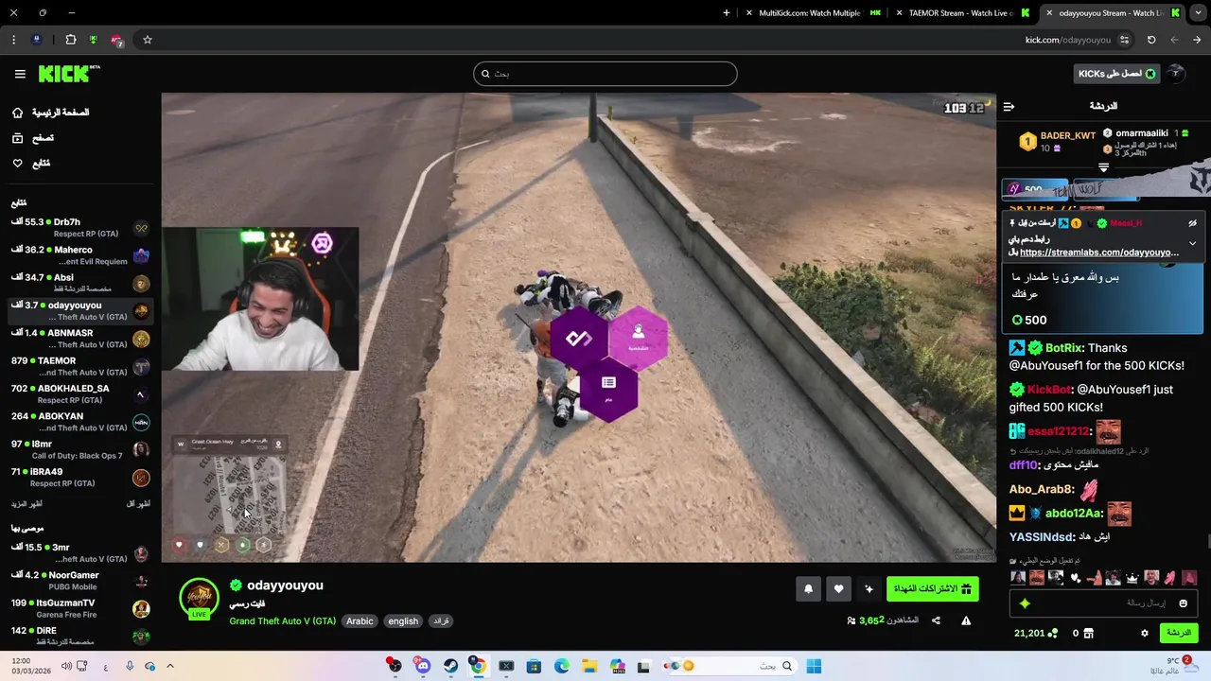
Task: Click the KICK logo
Action: point(68,74)
